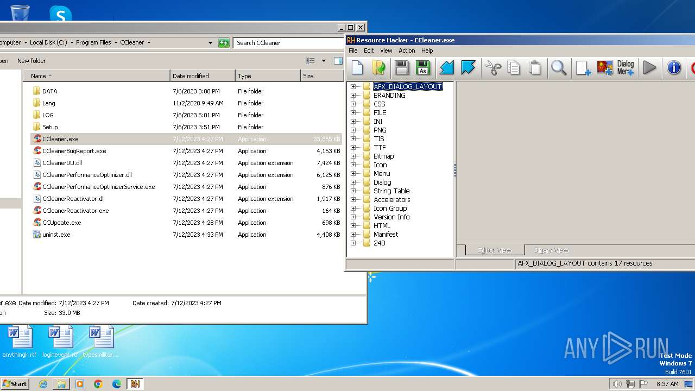The width and height of the screenshot is (695, 391).
Task: Click the Dialog Merge icon
Action: pos(625,68)
